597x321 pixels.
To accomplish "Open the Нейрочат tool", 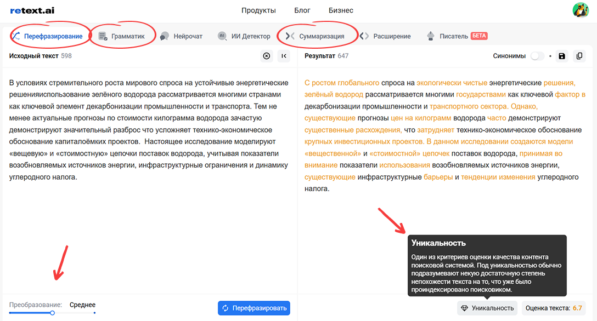I will pyautogui.click(x=182, y=36).
